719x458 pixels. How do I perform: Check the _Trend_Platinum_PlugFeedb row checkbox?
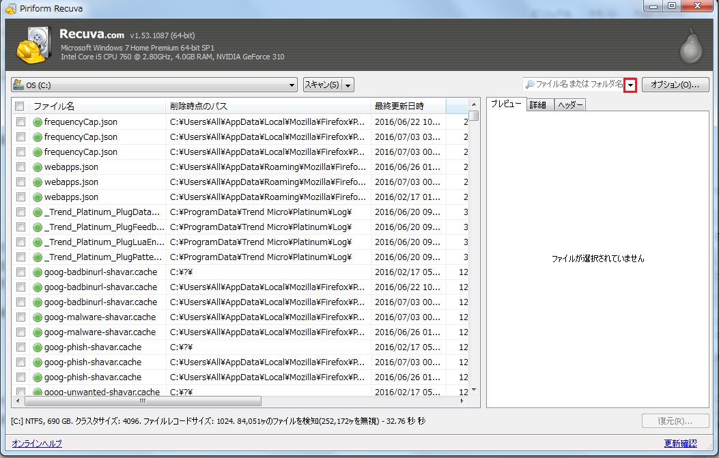pos(20,227)
